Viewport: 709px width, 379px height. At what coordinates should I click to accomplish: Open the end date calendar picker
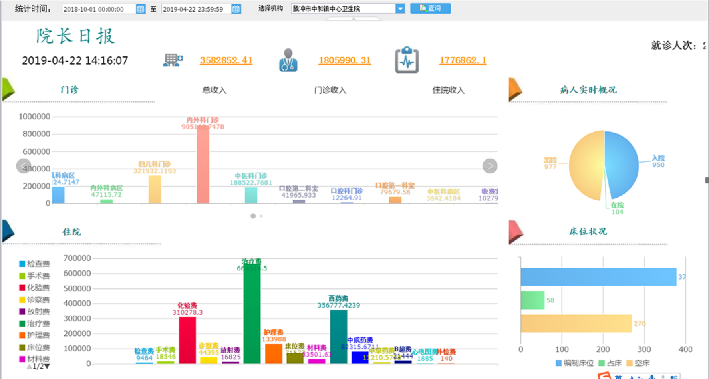coord(236,9)
